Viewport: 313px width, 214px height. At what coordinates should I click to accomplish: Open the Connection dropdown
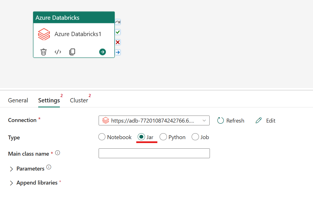154,121
